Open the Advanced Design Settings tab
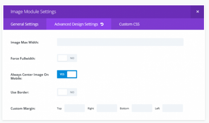209x123 pixels. [79, 24]
